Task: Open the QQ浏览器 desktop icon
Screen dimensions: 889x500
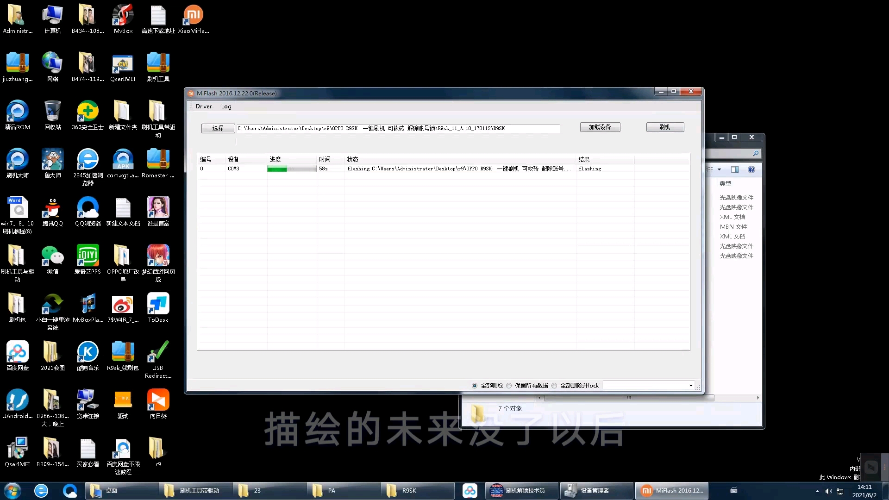Action: [x=88, y=212]
